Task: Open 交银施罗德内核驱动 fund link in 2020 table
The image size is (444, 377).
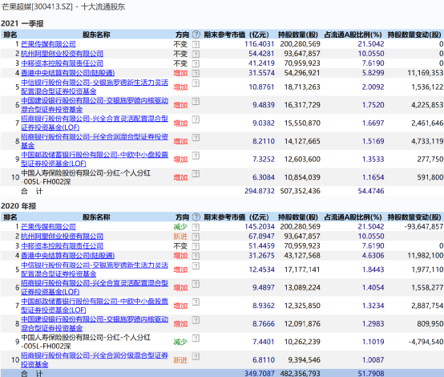Action: [95, 324]
